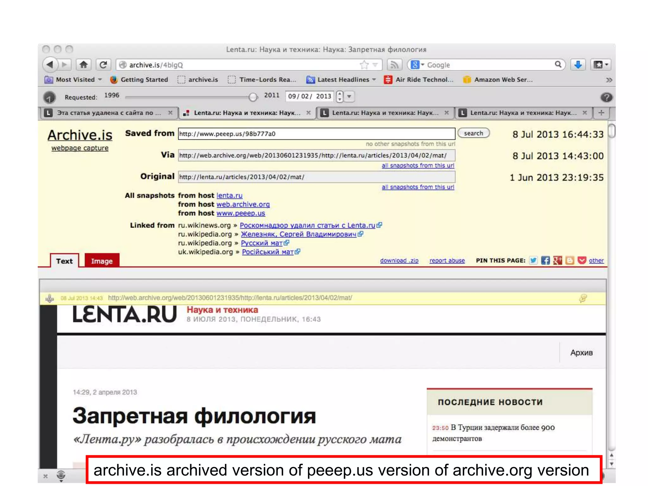Click the Original URL field

point(316,177)
